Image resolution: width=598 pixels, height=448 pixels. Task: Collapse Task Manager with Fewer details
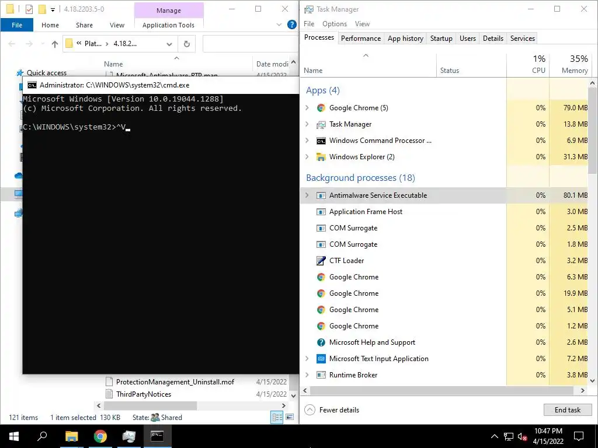[332, 410]
